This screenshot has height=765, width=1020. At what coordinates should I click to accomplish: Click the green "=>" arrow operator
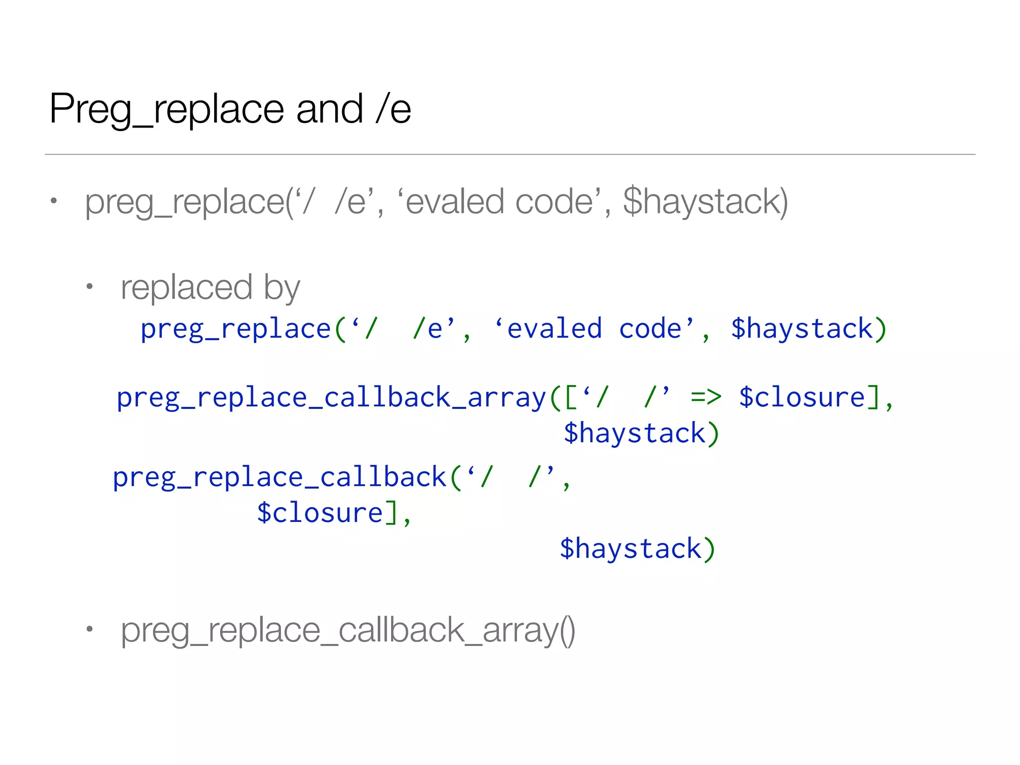[706, 398]
